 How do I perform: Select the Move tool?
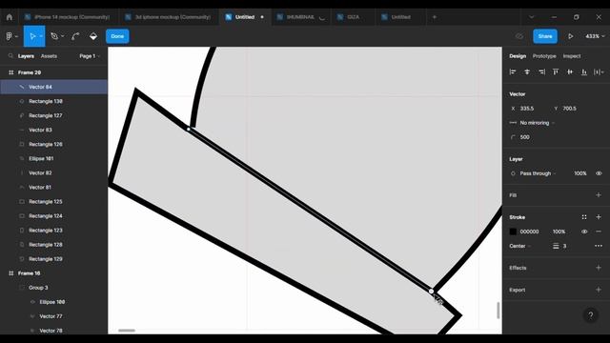[32, 36]
